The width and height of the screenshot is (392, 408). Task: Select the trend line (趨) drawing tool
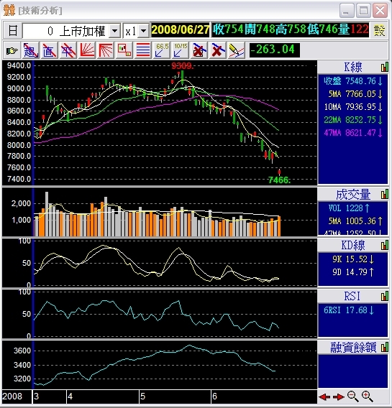(30, 50)
